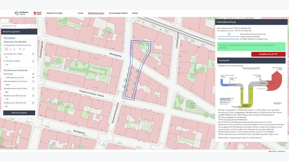This screenshot has height=162, width=289.
Task: Select the polygon drawing tool
Action: point(24,49)
